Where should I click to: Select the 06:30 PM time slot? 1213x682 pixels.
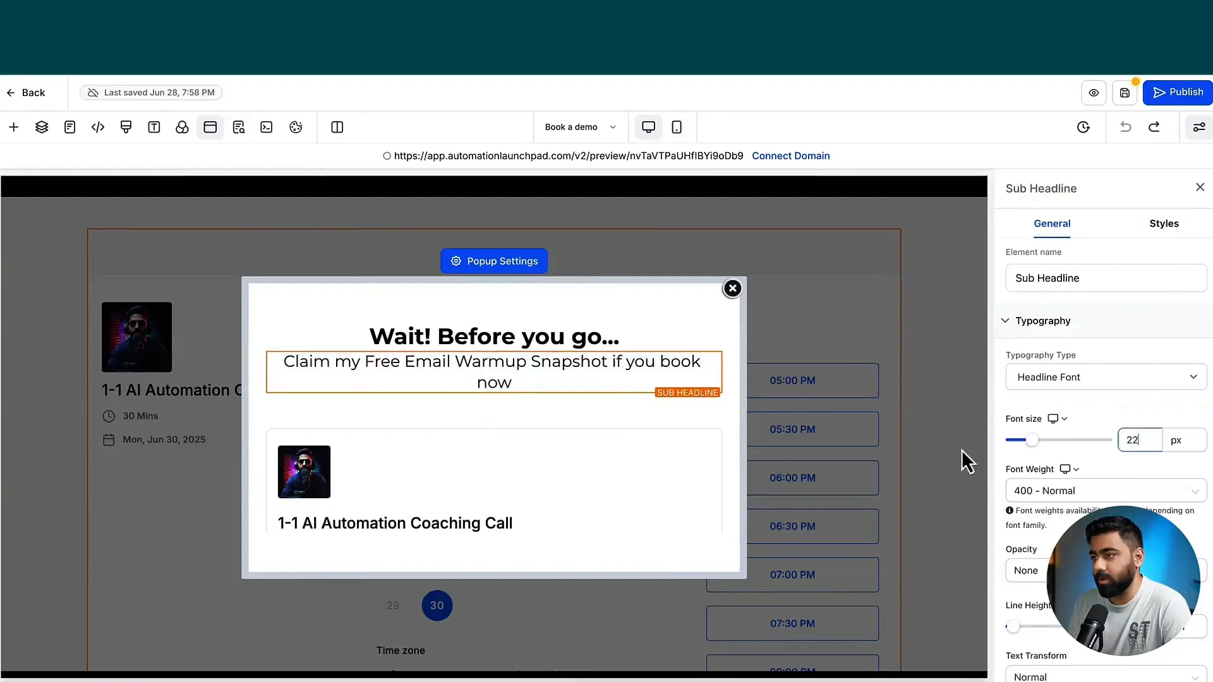[812, 527]
